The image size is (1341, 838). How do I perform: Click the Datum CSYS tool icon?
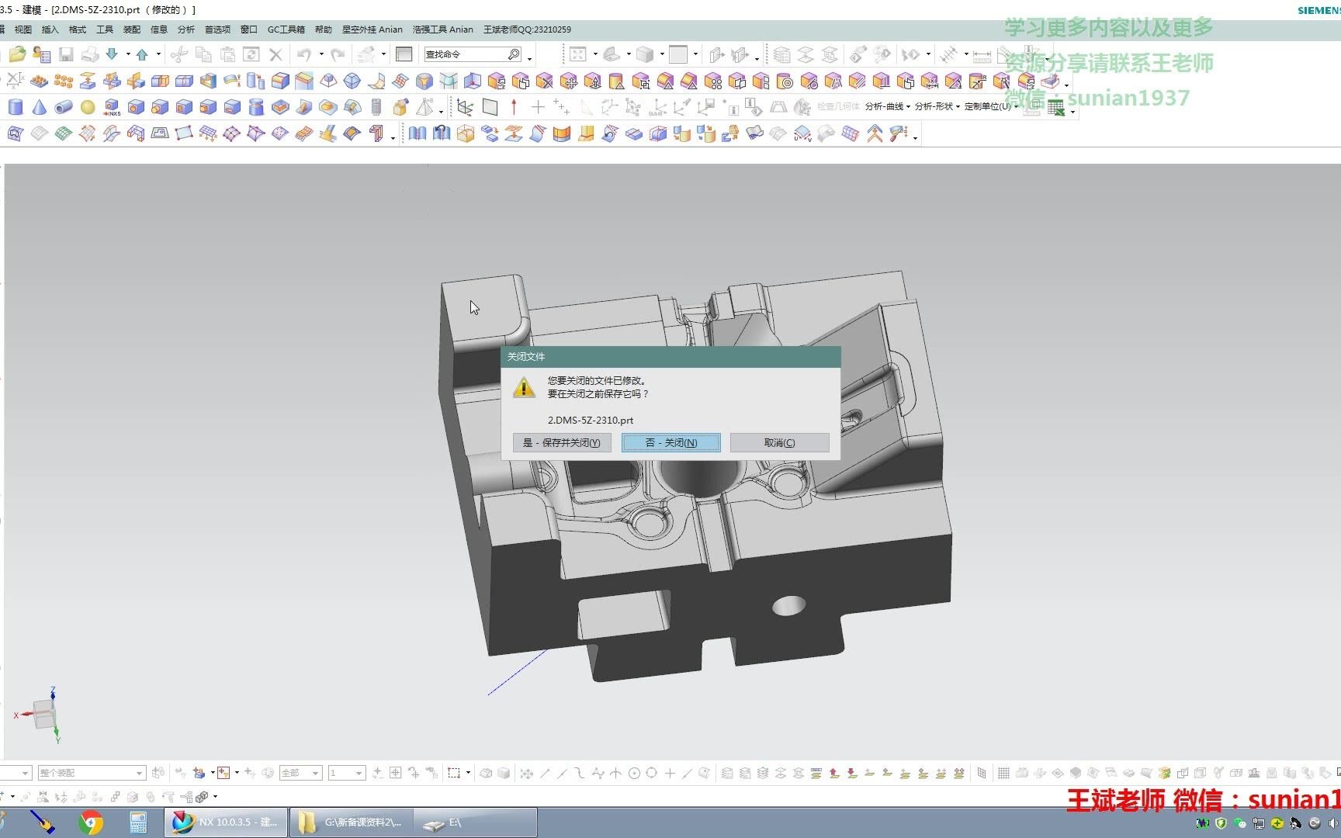465,107
